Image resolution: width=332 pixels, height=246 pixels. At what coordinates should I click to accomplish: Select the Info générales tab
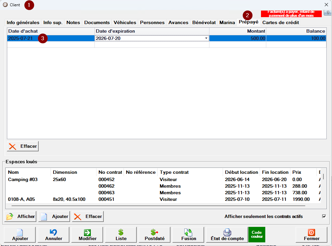tap(23, 22)
